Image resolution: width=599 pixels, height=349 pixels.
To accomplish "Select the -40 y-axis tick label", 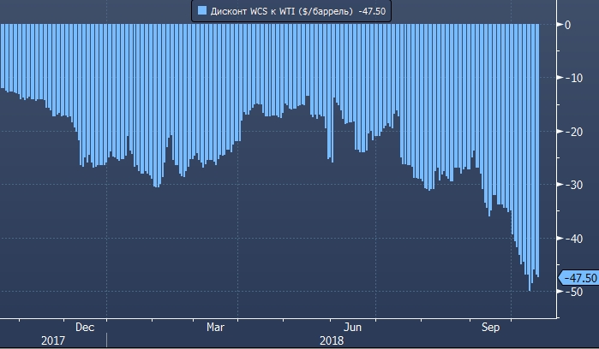I will tap(569, 239).
